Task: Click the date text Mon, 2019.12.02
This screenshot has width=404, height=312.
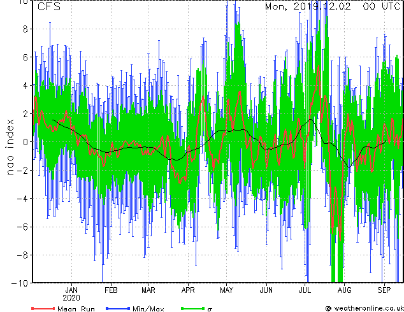Action: pyautogui.click(x=308, y=6)
